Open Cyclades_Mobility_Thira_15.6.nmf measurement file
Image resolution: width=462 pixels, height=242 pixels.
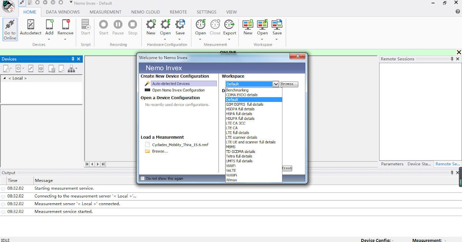pyautogui.click(x=180, y=145)
